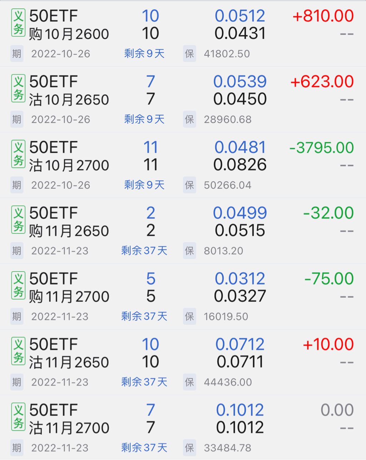366x460 pixels.
Task: Click the +810.00 profit value
Action: (x=323, y=16)
